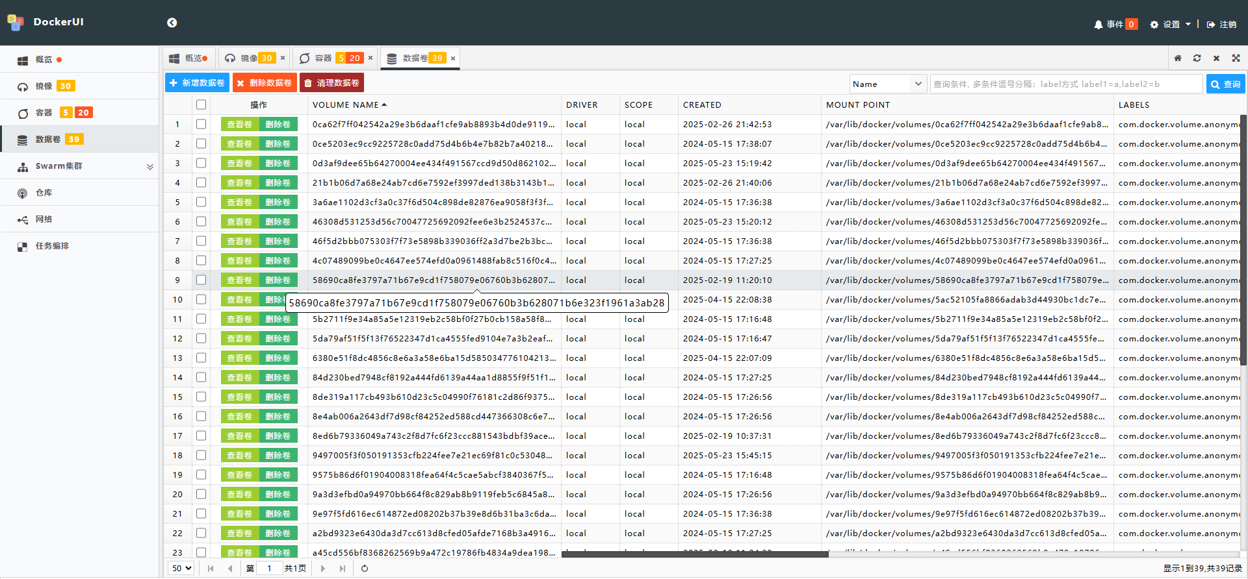Open the Name filter dropdown
The image size is (1248, 579).
[887, 84]
